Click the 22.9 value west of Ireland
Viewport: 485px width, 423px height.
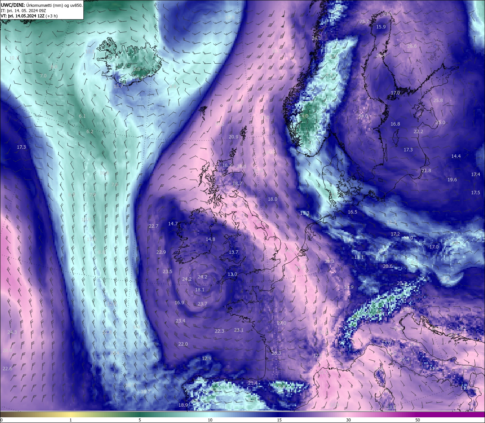click(x=161, y=252)
